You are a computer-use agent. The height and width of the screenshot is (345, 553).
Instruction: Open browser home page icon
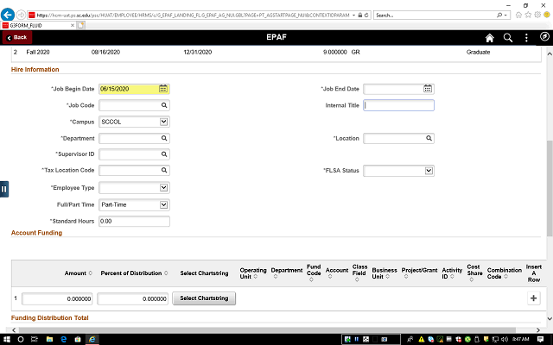click(x=518, y=15)
